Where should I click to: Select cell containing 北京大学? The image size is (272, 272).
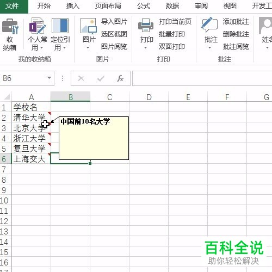click(31, 128)
